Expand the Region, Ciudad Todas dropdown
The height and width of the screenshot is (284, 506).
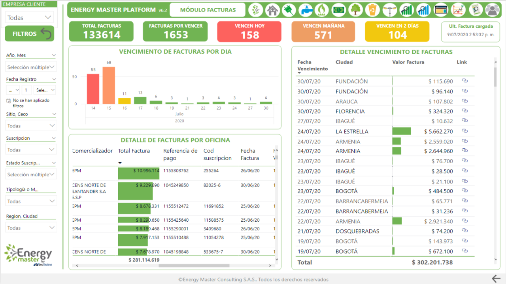click(x=31, y=228)
